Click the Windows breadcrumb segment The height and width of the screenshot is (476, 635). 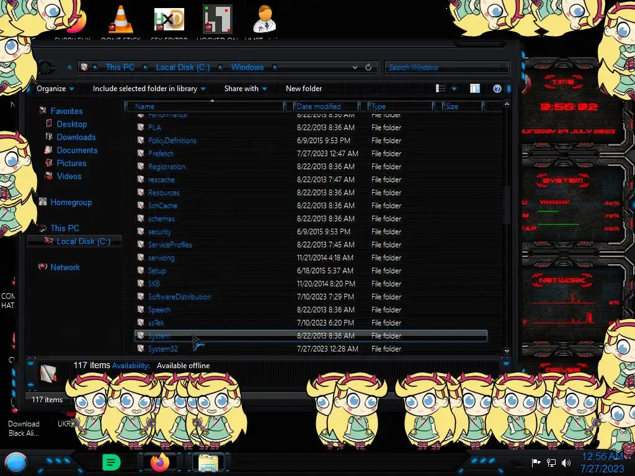247,67
